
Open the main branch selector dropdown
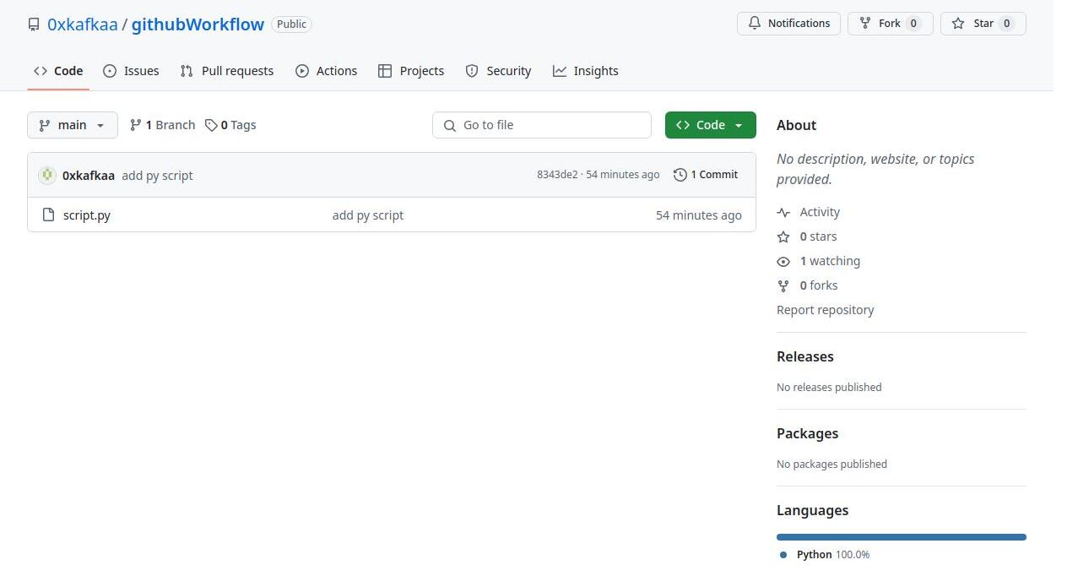click(x=72, y=124)
